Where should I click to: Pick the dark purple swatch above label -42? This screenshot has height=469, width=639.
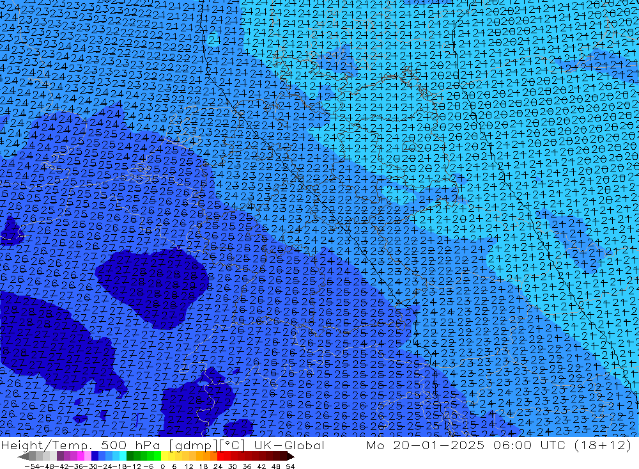(60, 457)
